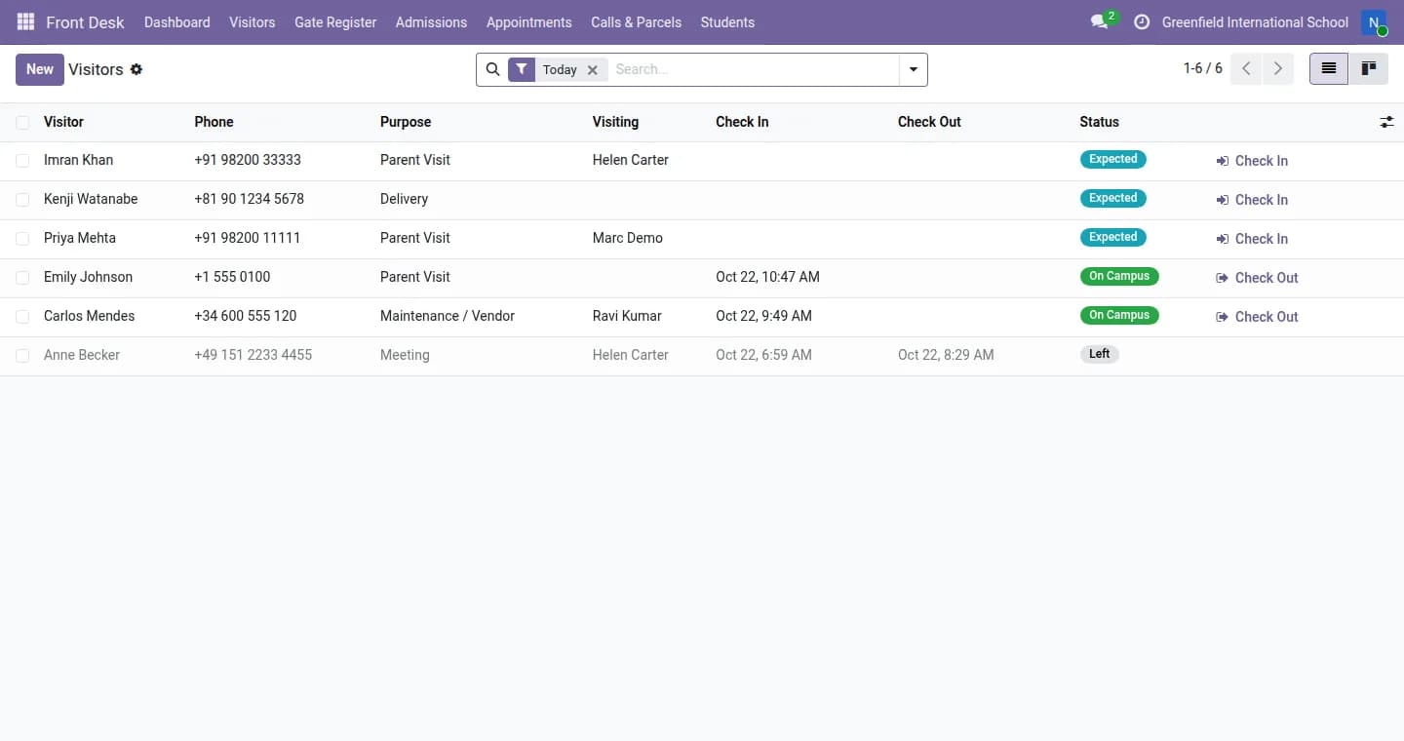Open the Greenfield International School company switcher
Screen dimensions: 1404x741
(x=1255, y=21)
